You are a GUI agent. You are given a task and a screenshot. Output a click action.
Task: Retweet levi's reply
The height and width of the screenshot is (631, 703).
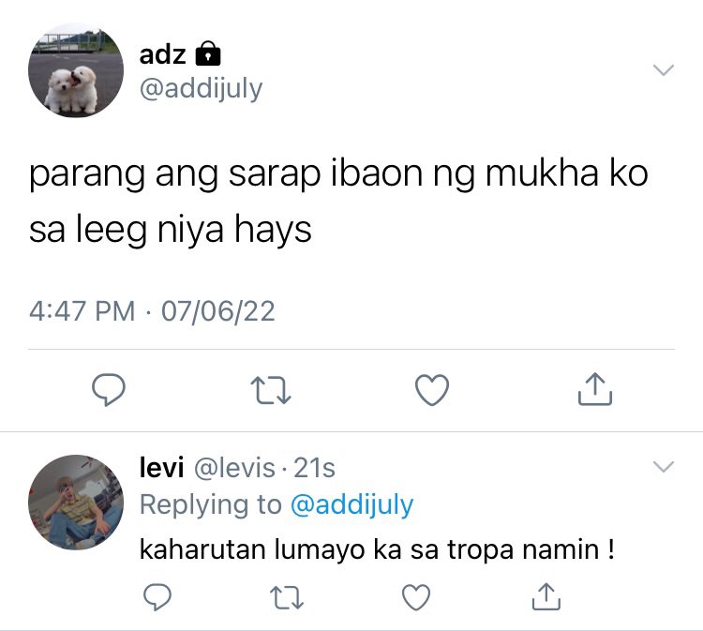[x=287, y=597]
